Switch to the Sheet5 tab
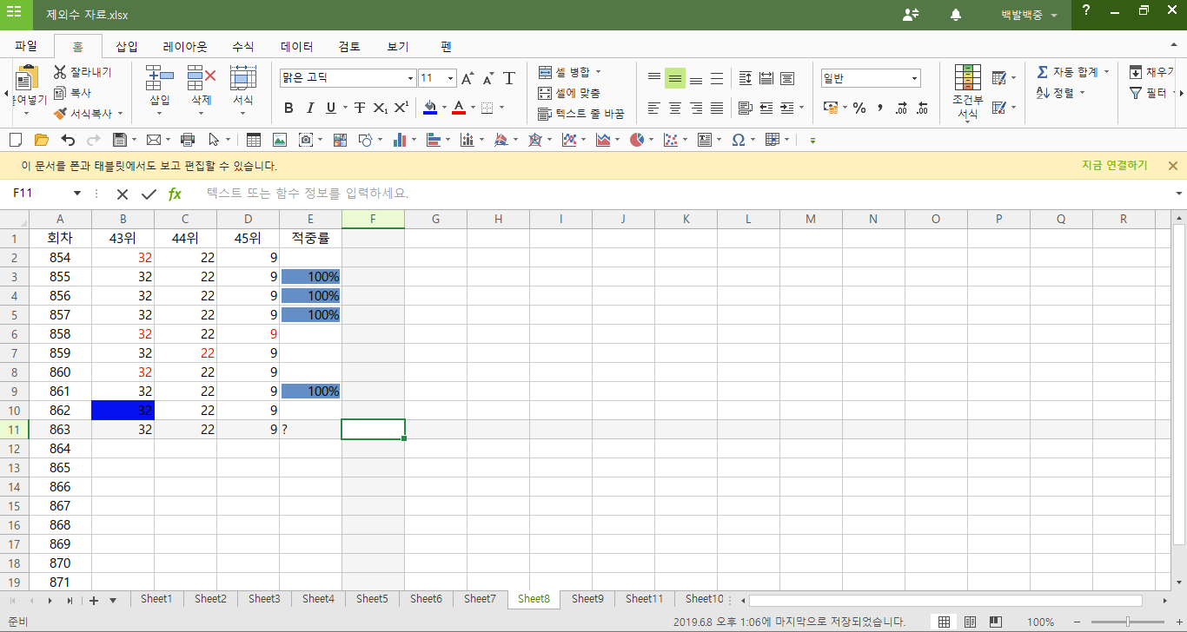 pyautogui.click(x=372, y=599)
